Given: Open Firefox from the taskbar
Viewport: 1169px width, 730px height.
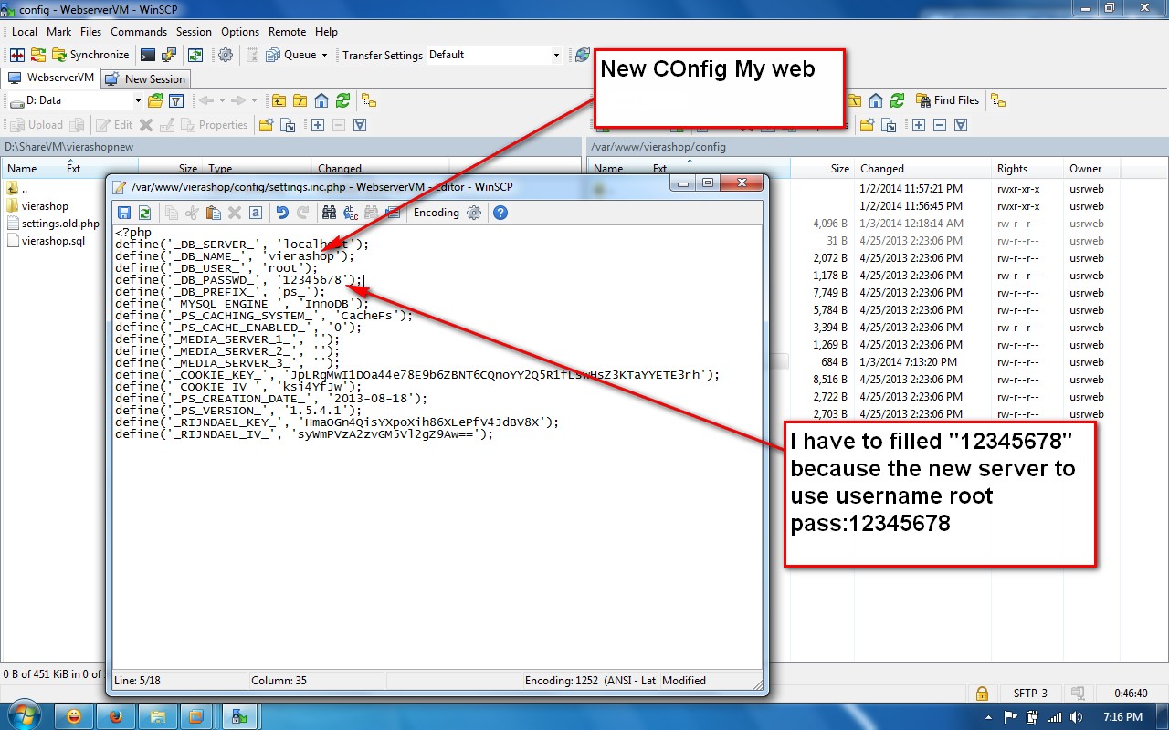Looking at the screenshot, I should pos(115,715).
